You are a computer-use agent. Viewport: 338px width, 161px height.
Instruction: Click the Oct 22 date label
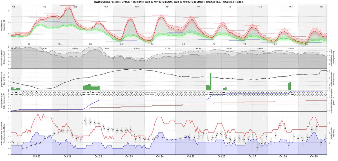click(99, 156)
